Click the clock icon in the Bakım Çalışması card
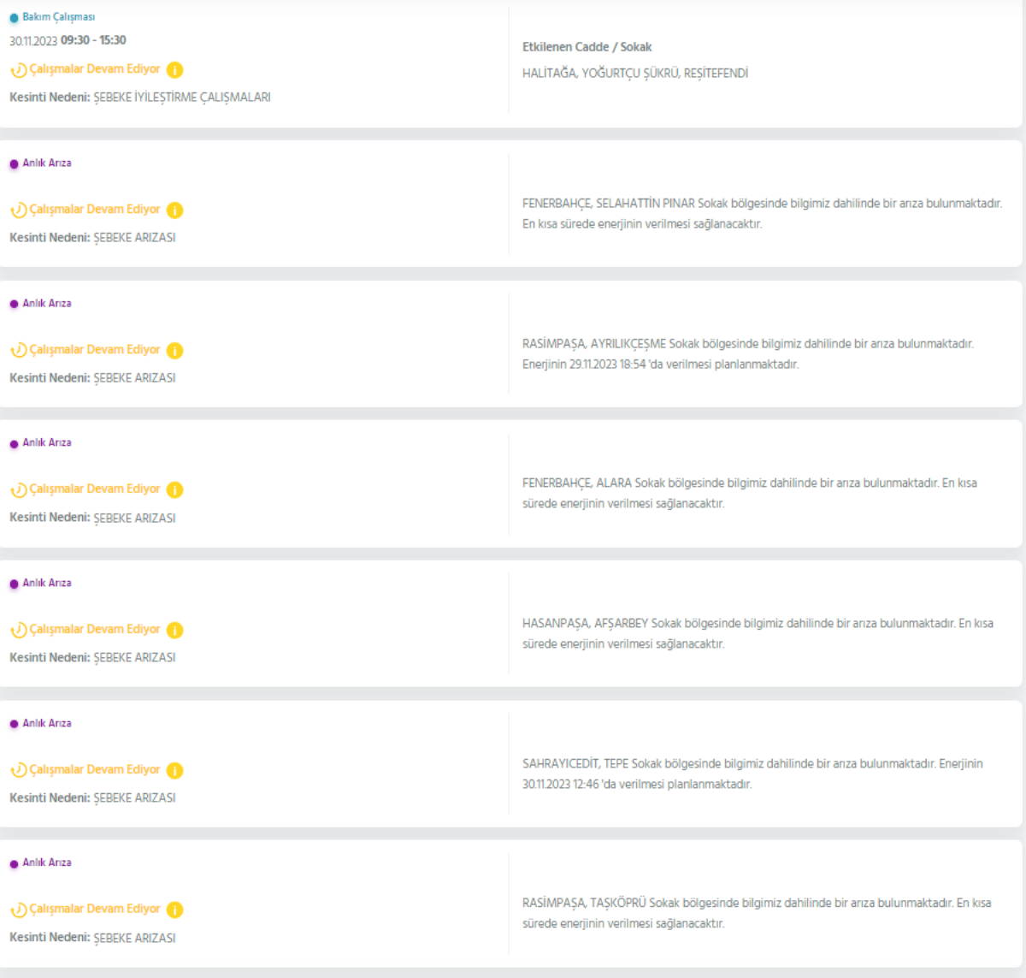Image resolution: width=1026 pixels, height=978 pixels. pyautogui.click(x=18, y=70)
